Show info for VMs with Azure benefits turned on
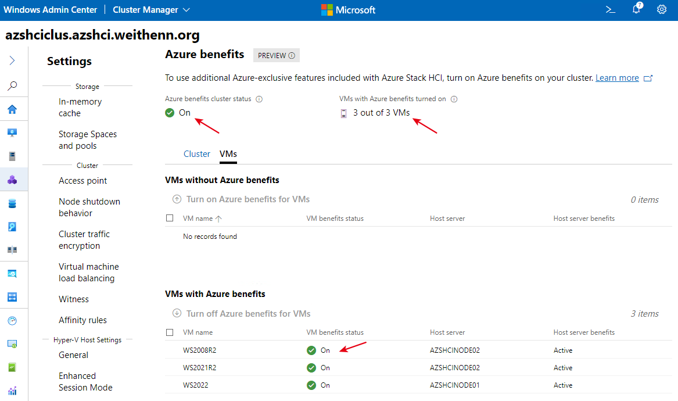Image resolution: width=678 pixels, height=401 pixels. 454,99
